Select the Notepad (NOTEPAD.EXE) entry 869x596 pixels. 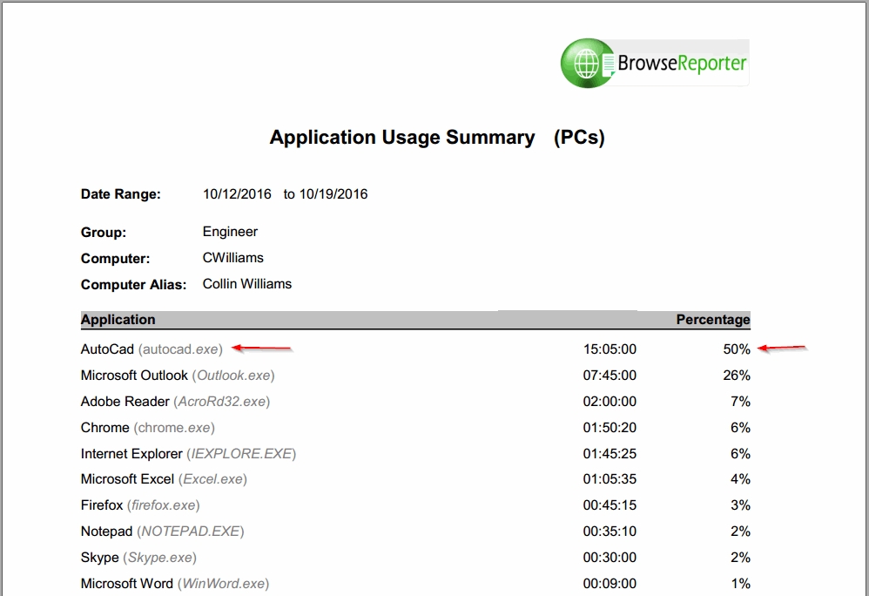162,532
